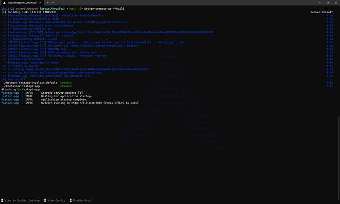Viewport: 340px width, 204px height.
Task: Click the 'docker-compose up --build' command text
Action: point(104,9)
